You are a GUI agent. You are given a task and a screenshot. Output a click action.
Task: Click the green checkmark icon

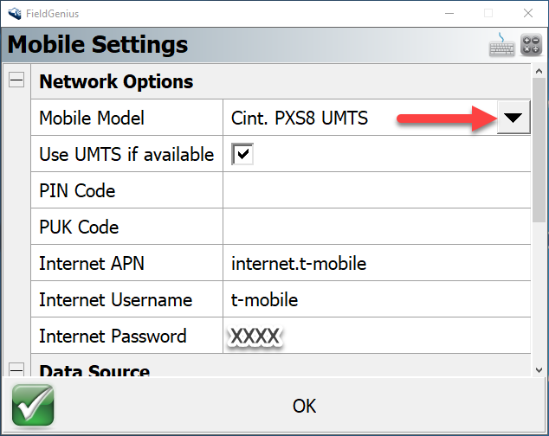[33, 405]
